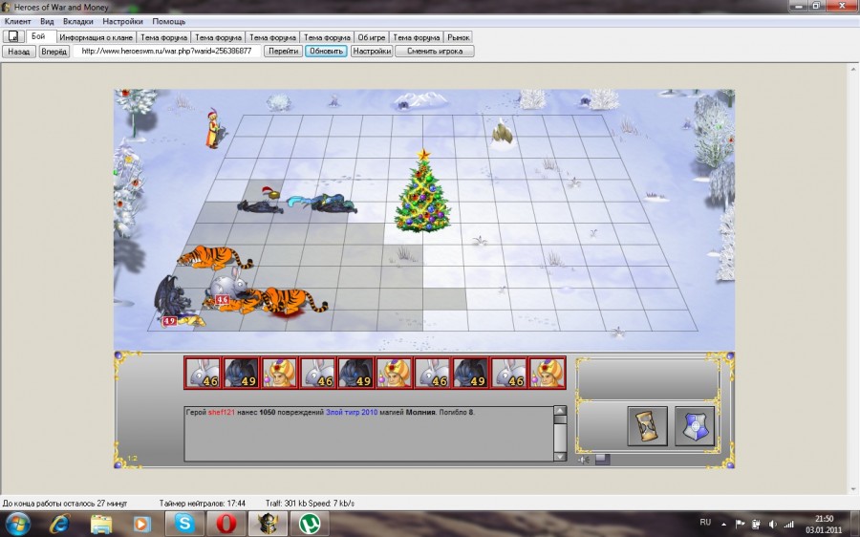Open Windows Start menu
This screenshot has width=860, height=537.
pyautogui.click(x=17, y=524)
